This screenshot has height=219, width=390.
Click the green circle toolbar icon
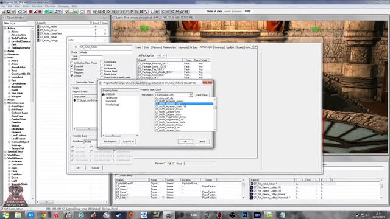(x=46, y=12)
